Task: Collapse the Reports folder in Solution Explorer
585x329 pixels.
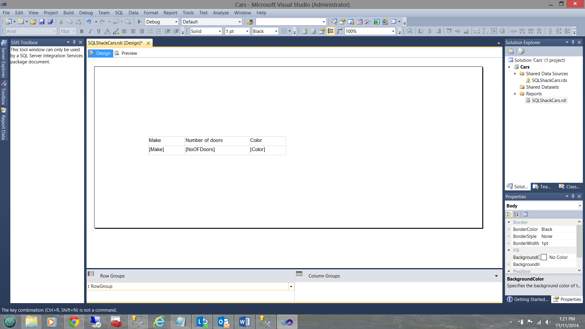Action: (x=515, y=94)
